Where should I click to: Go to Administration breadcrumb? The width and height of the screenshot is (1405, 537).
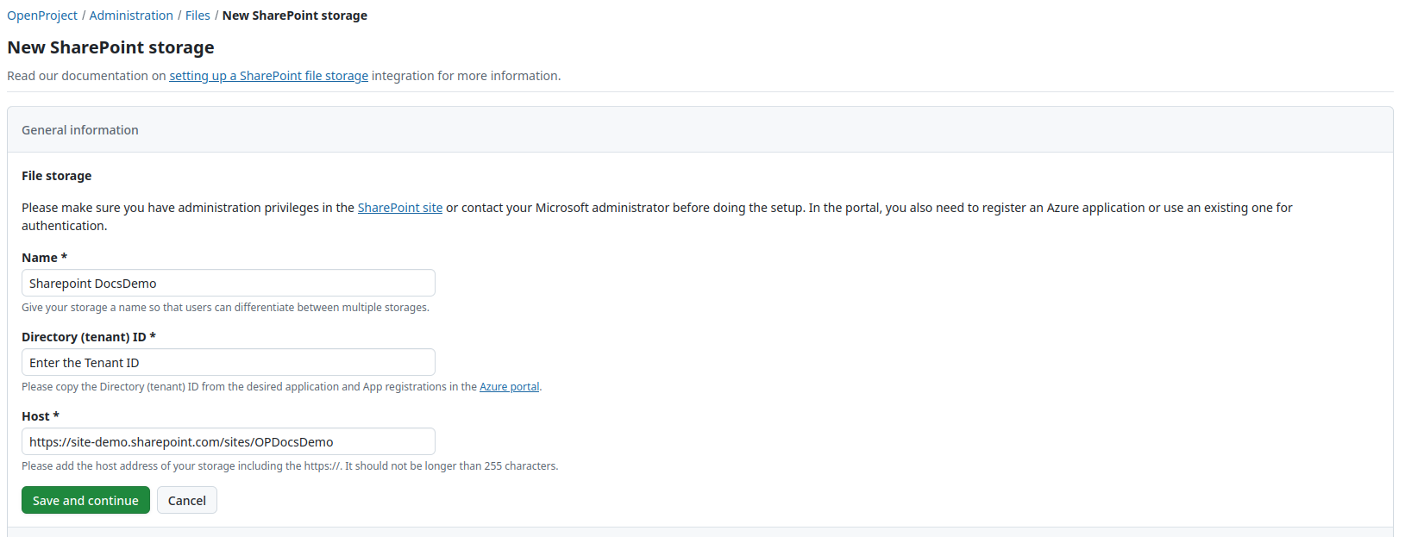[x=131, y=16]
